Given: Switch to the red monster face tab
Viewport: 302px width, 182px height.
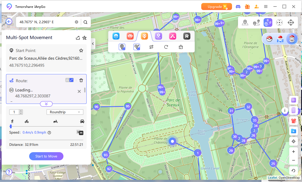Looking at the screenshot, I should click(130, 36).
